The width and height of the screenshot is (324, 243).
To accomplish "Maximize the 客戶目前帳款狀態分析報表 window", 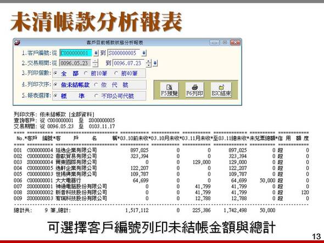I will 225,43.
